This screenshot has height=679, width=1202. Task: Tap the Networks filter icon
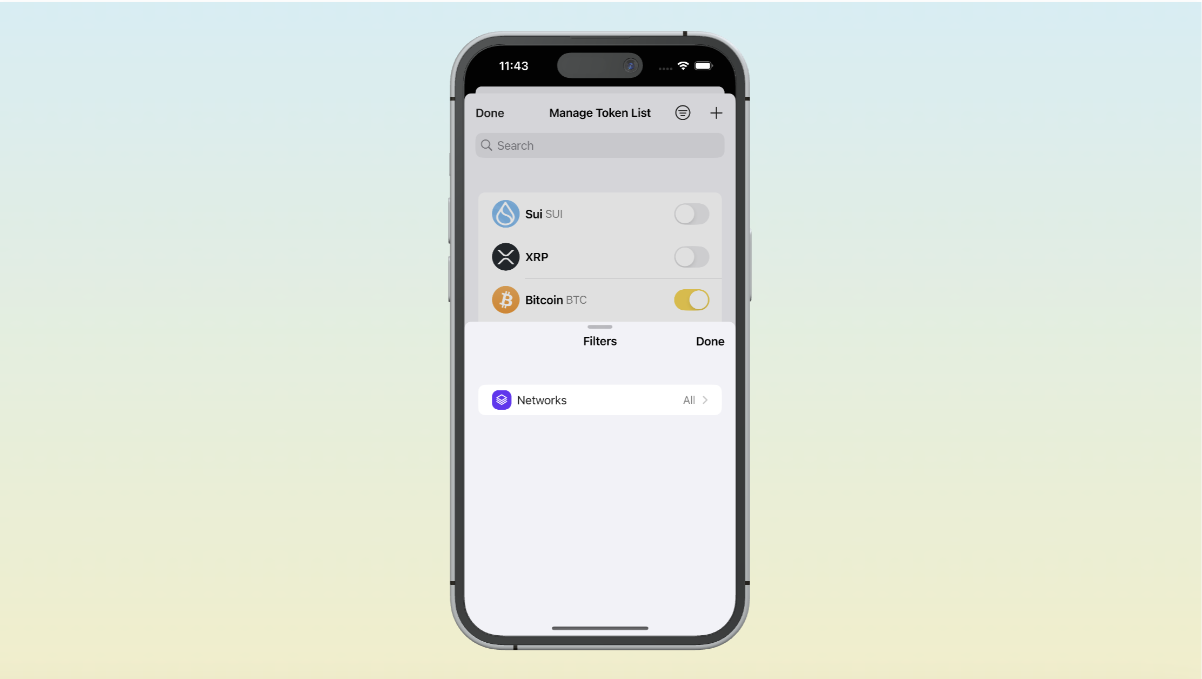(500, 400)
